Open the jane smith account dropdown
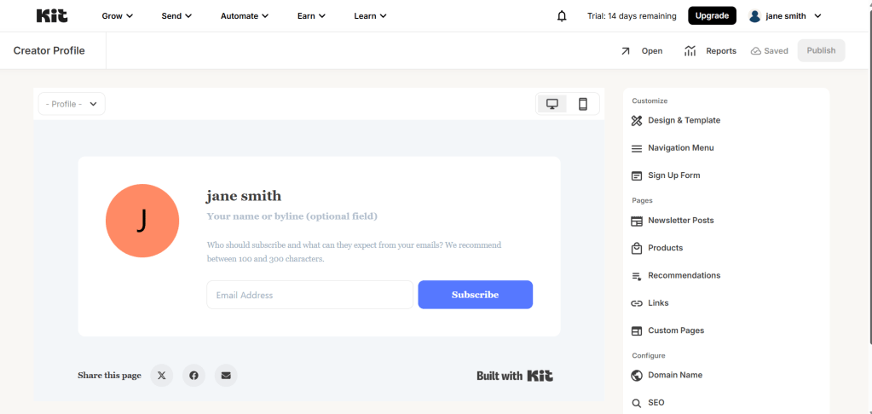The width and height of the screenshot is (872, 414). pyautogui.click(x=784, y=15)
